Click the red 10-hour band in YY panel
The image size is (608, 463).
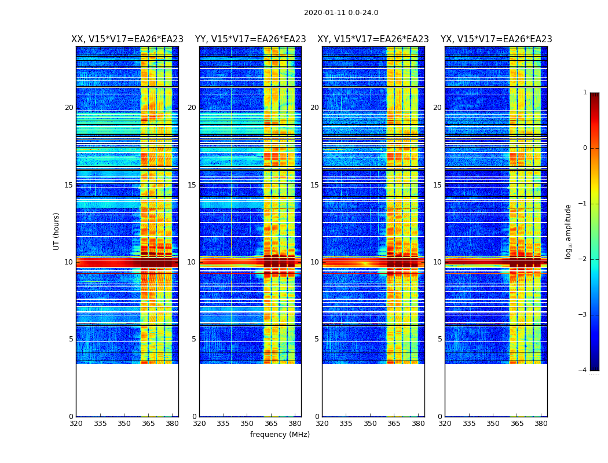click(x=251, y=263)
